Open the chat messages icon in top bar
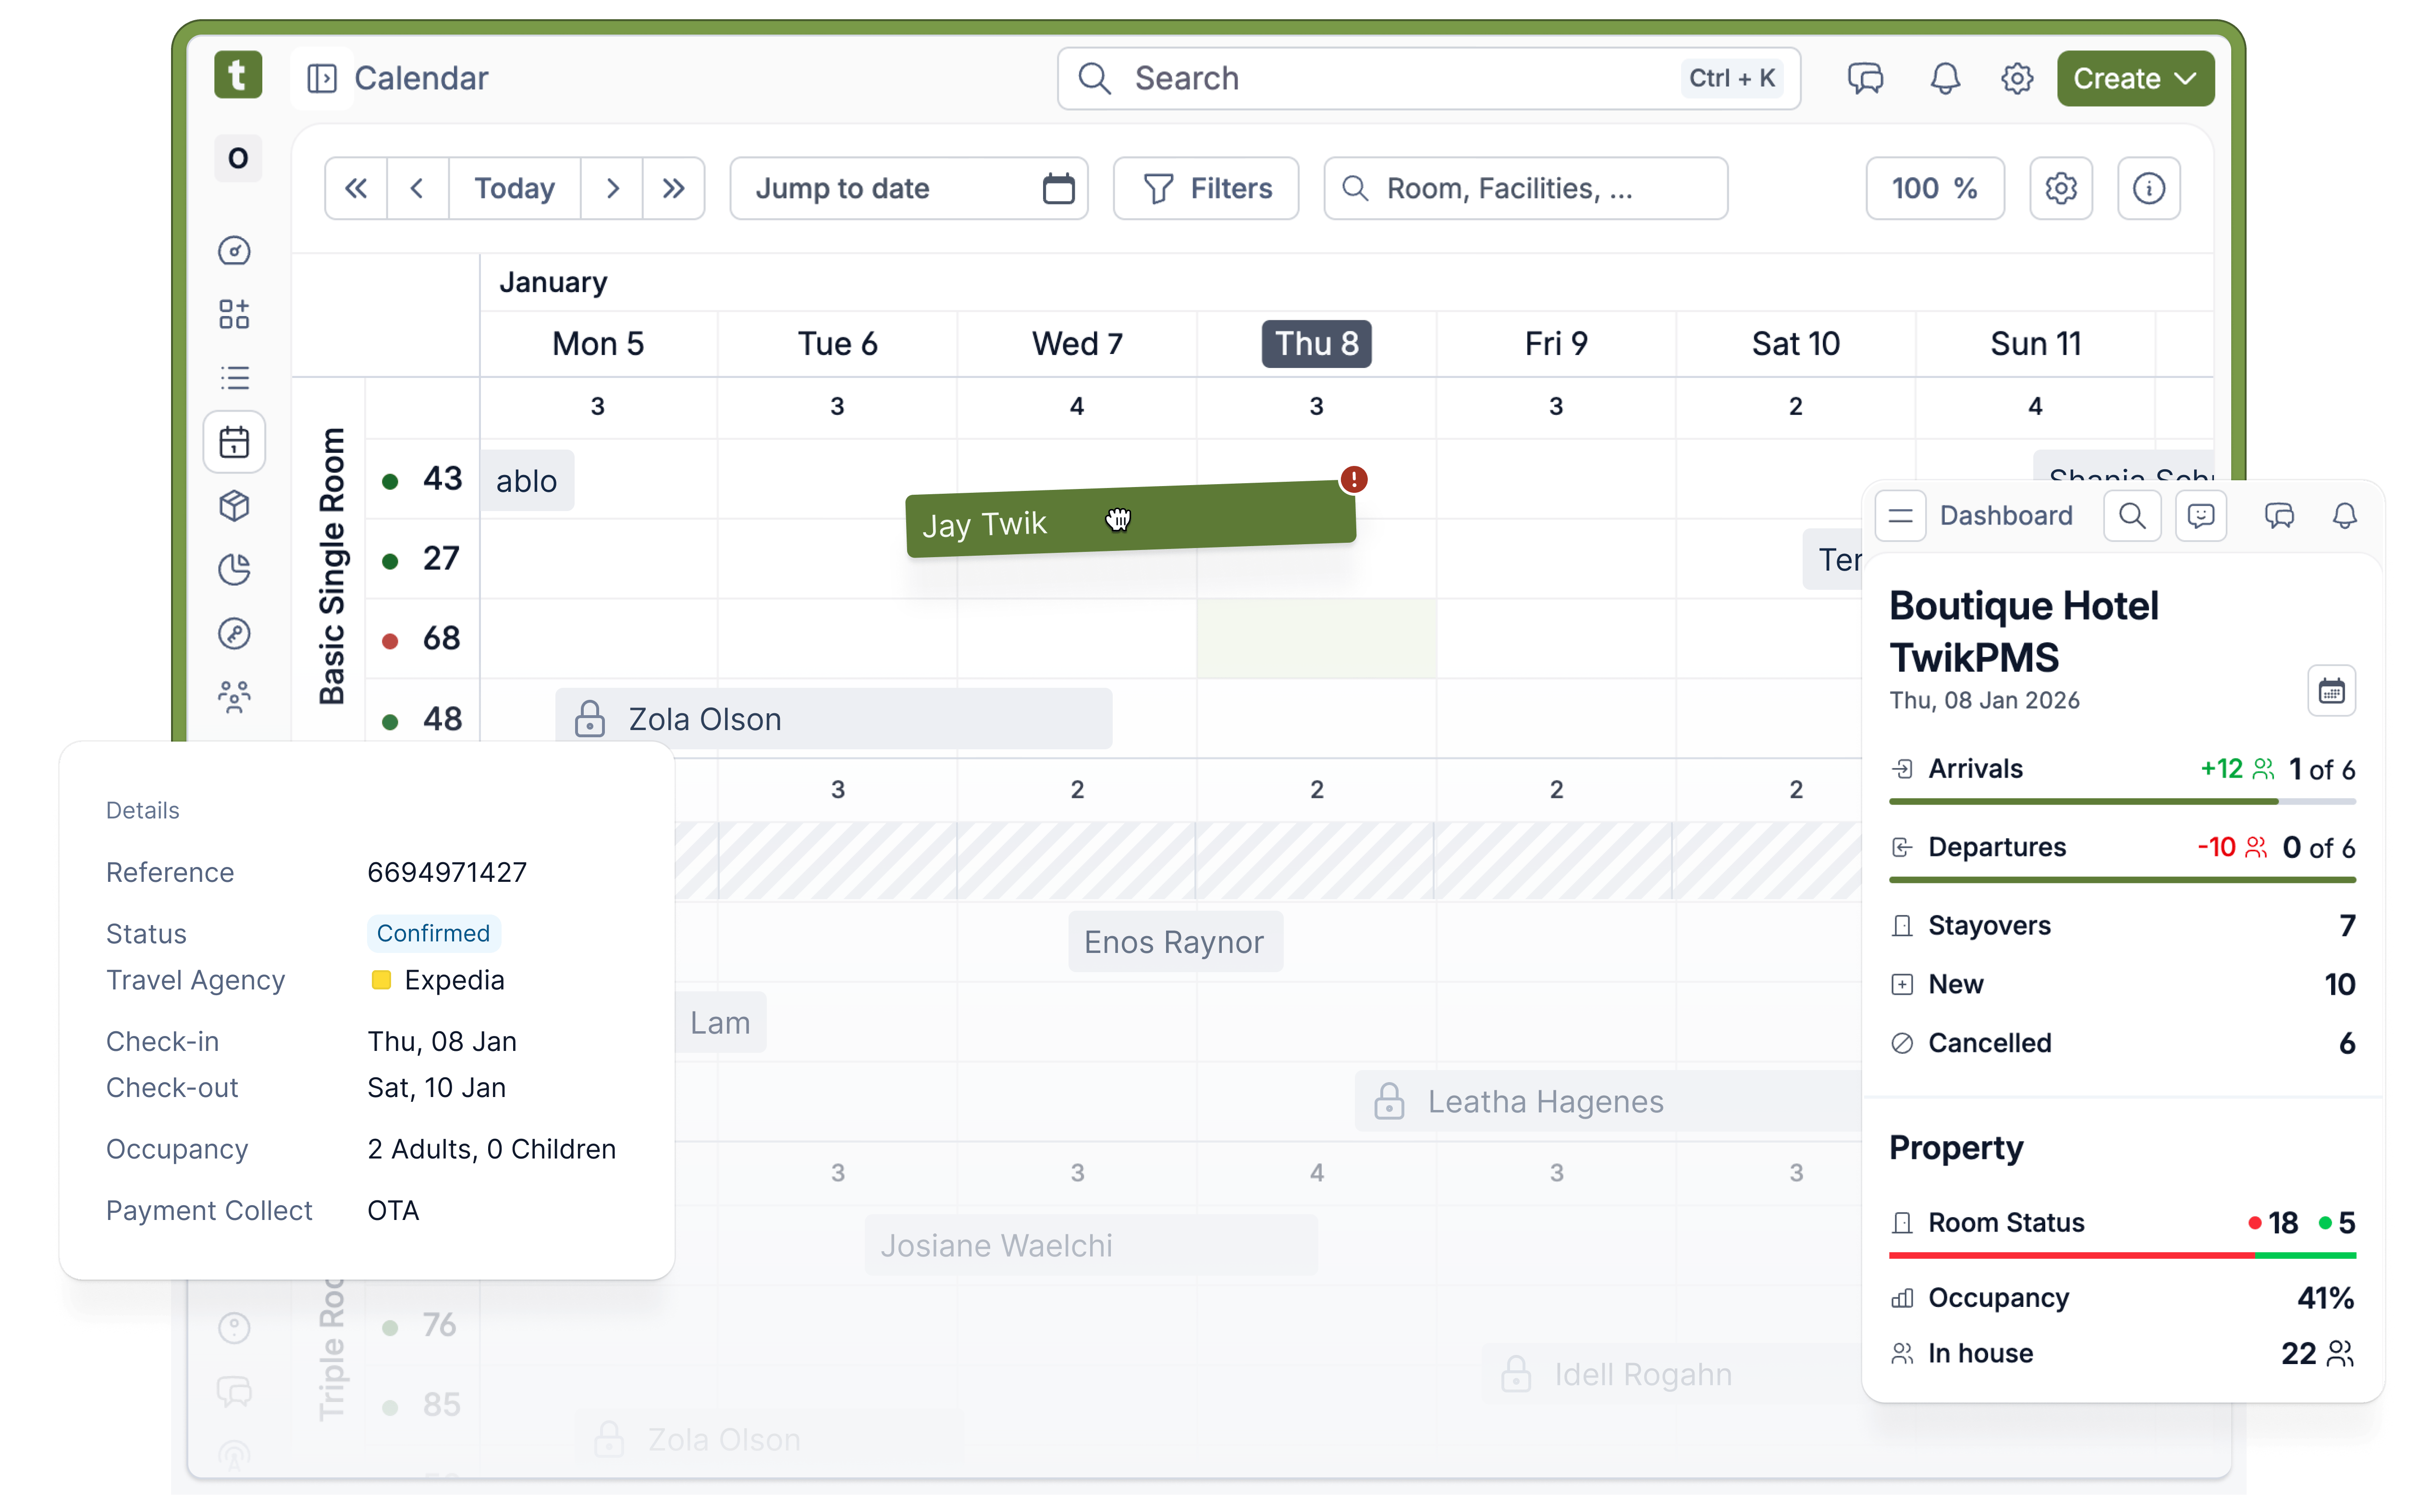Viewport: 2433px width, 1512px height. point(1866,78)
